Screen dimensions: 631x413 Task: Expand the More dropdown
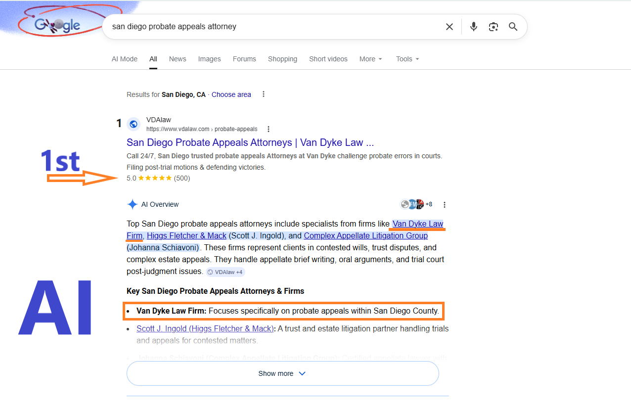pos(371,59)
